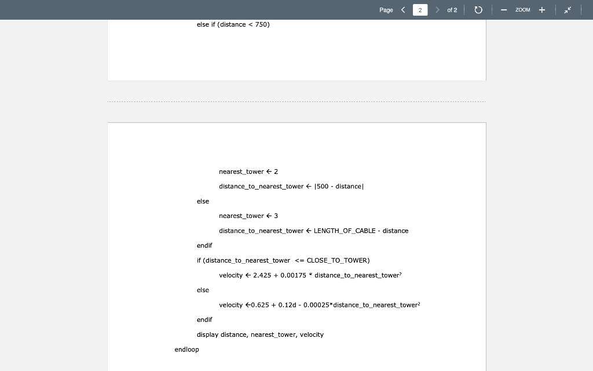The width and height of the screenshot is (593, 371).
Task: Click the 'of 2' page count text
Action: (x=452, y=10)
